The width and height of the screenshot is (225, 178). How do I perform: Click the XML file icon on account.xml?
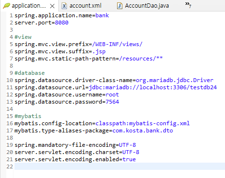pos(64,6)
